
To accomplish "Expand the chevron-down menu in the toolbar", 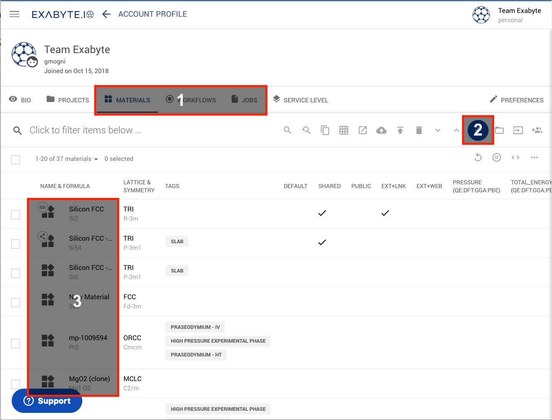I will coord(438,130).
